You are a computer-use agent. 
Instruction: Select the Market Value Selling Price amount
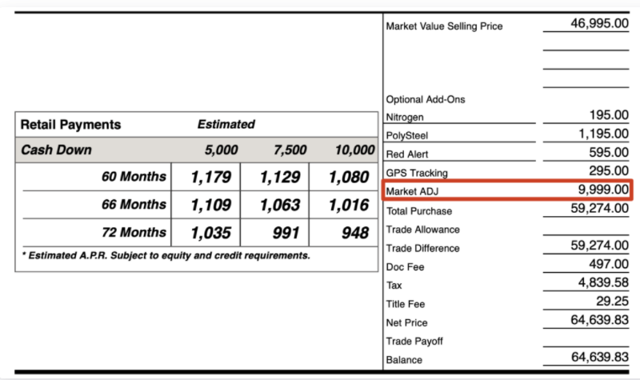pos(599,23)
